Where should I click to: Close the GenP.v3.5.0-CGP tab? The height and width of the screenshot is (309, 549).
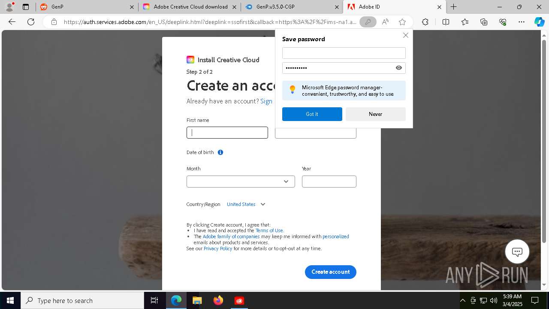(337, 7)
